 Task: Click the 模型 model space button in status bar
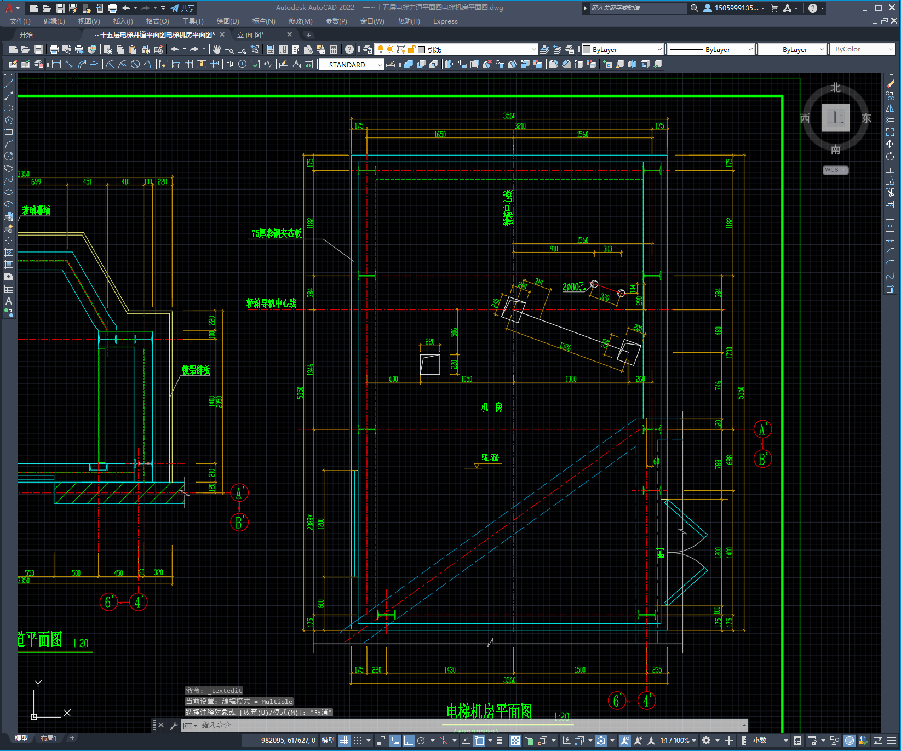point(328,741)
